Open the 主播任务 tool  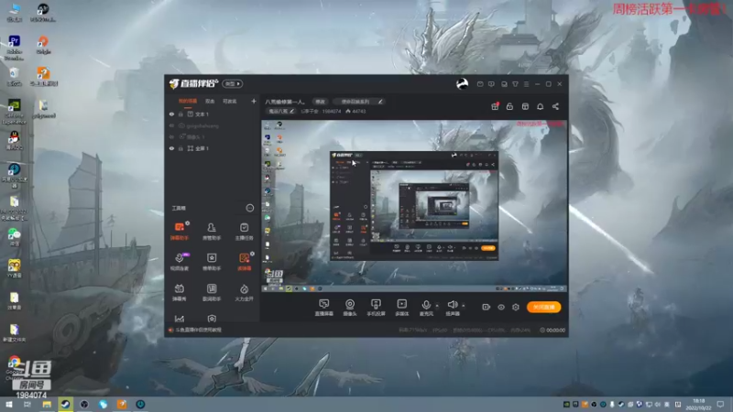[244, 231]
